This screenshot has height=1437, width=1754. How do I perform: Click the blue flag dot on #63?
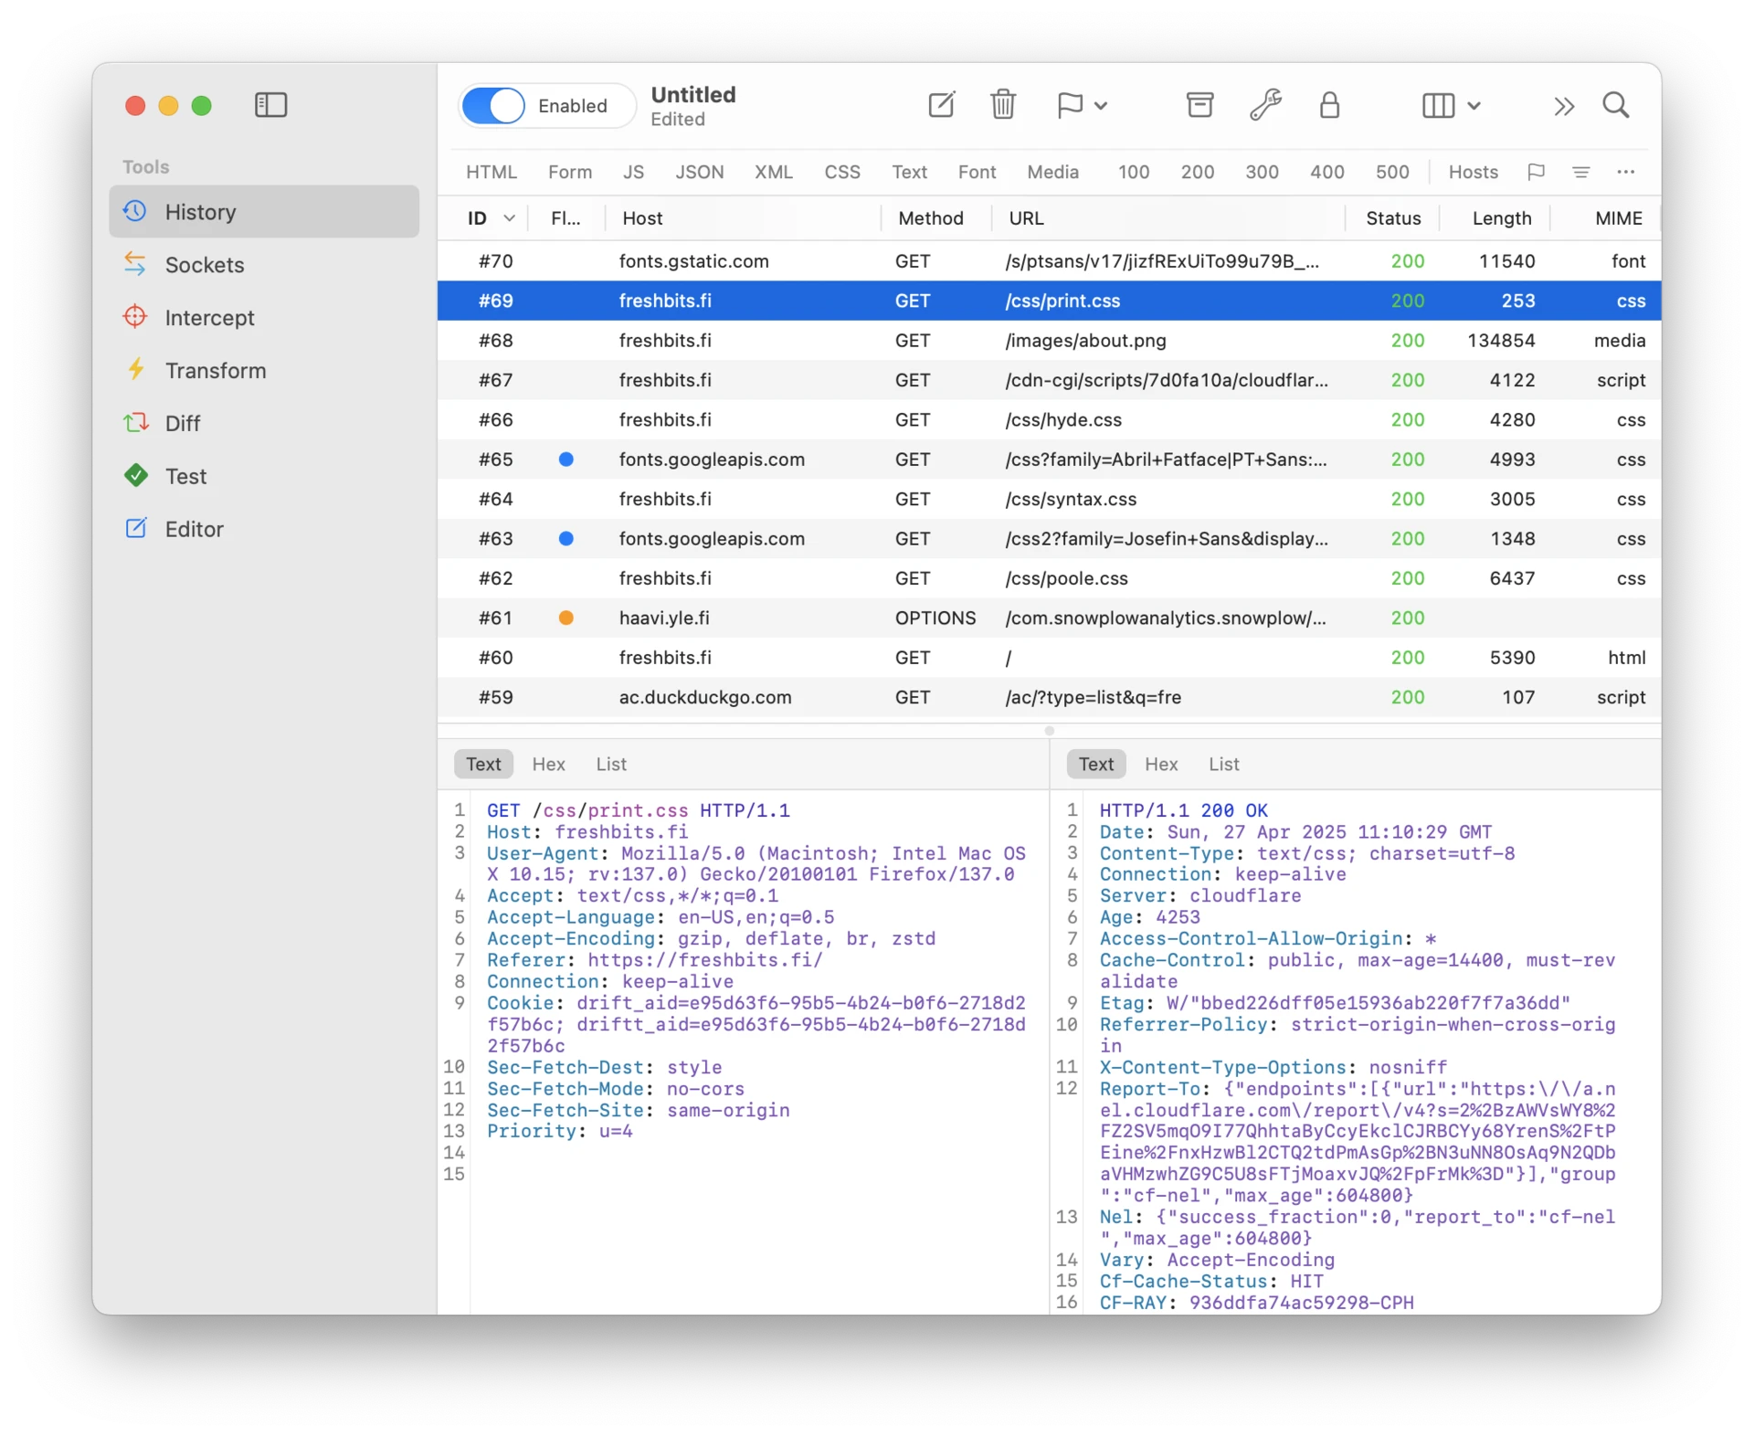pyautogui.click(x=565, y=539)
